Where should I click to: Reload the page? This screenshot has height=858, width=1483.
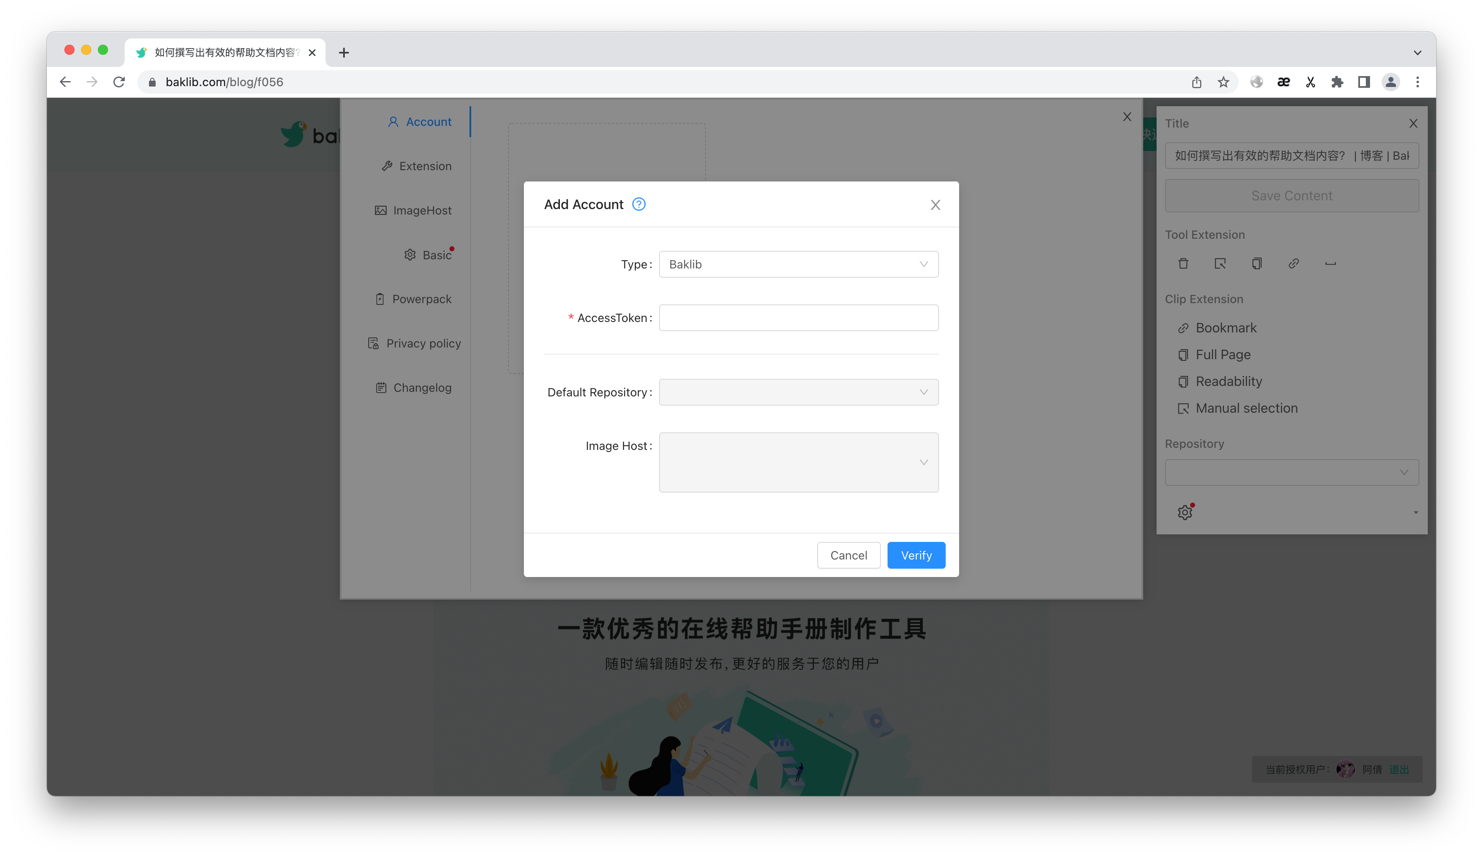[x=119, y=82]
